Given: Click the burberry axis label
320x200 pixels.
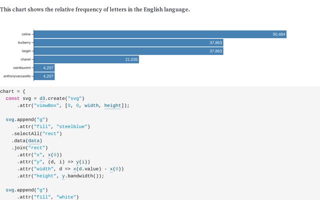Looking at the screenshot, I should pos(24,42).
